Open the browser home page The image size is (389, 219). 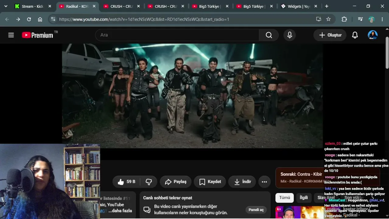tap(40, 19)
